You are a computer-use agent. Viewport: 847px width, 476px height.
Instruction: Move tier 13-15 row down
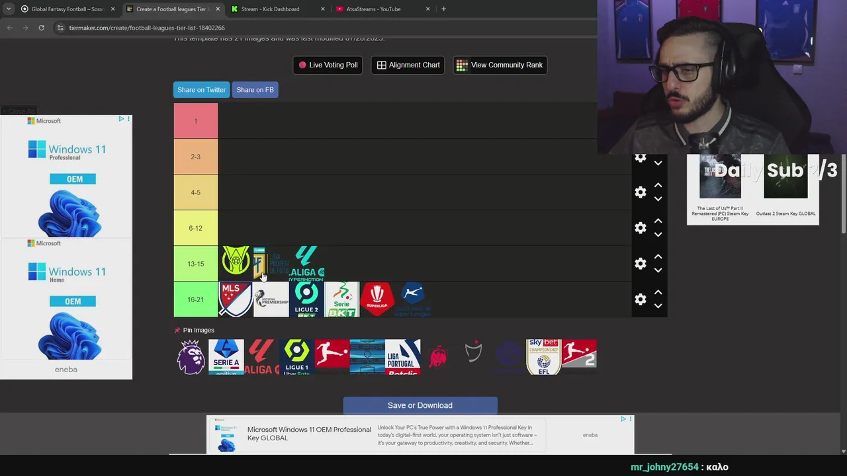click(x=658, y=270)
